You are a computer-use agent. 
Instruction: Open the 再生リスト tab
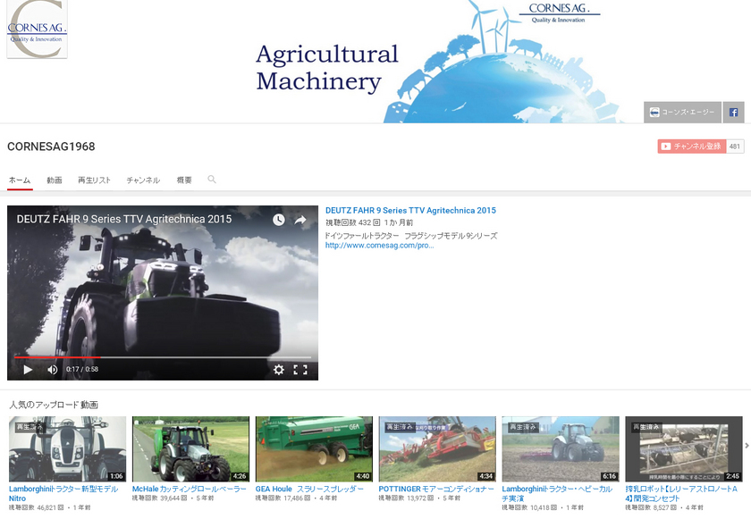[x=95, y=180]
